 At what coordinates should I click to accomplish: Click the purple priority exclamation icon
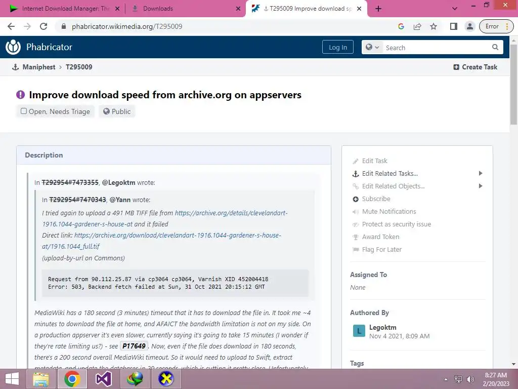point(20,95)
